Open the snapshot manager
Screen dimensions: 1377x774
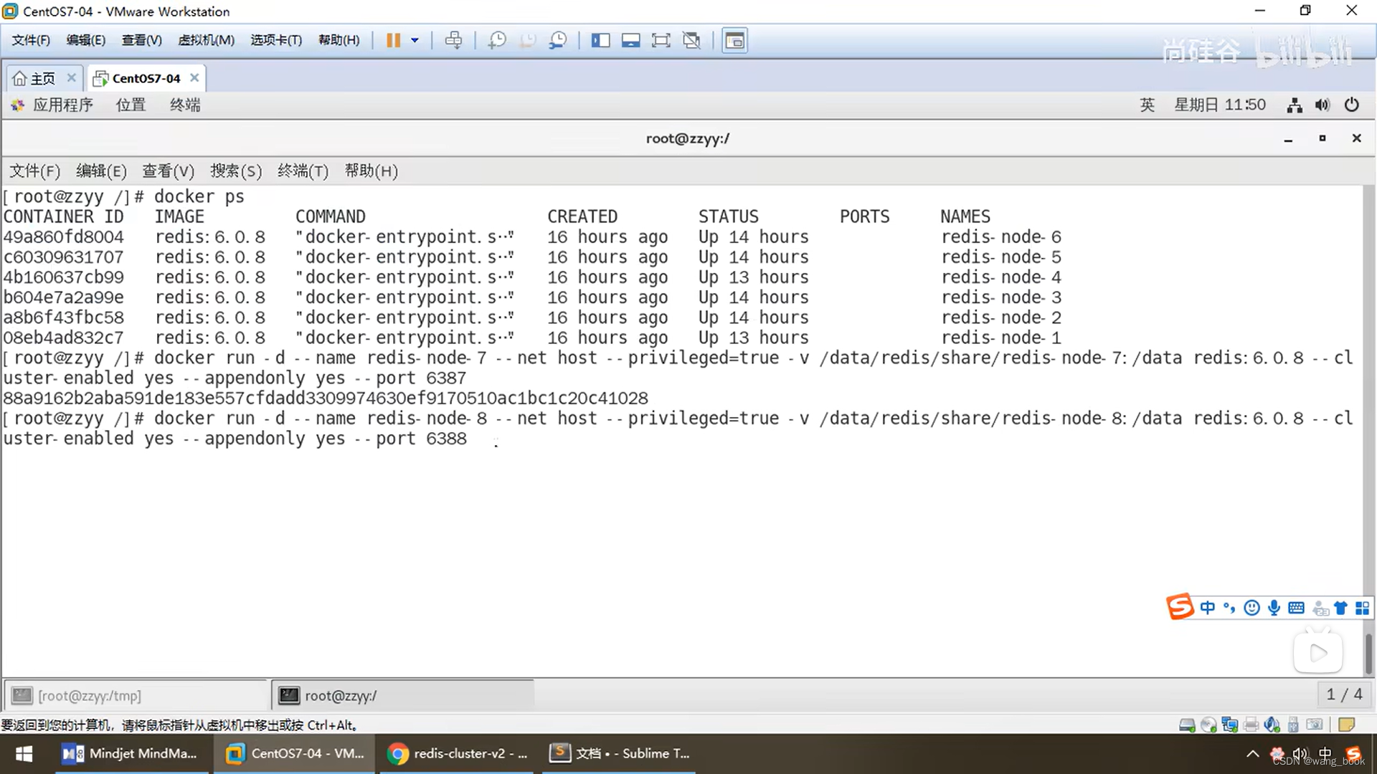[x=558, y=41]
